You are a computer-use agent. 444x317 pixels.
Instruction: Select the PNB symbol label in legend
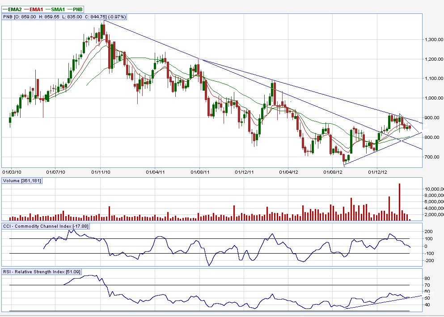tap(77, 8)
